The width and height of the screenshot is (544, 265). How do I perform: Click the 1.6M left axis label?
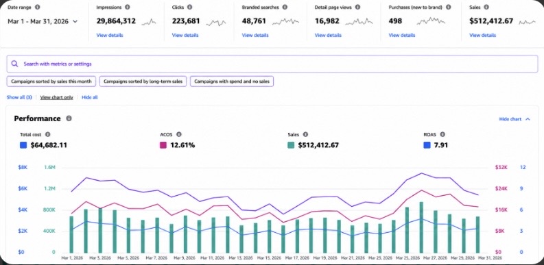pos(49,167)
